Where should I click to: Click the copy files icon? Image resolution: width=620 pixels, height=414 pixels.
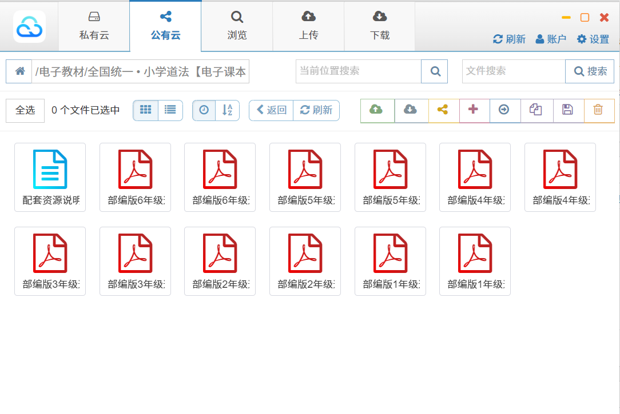(536, 110)
